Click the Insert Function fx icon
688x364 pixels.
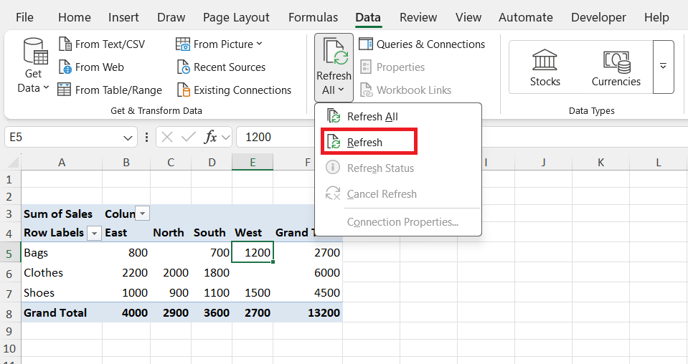[211, 137]
